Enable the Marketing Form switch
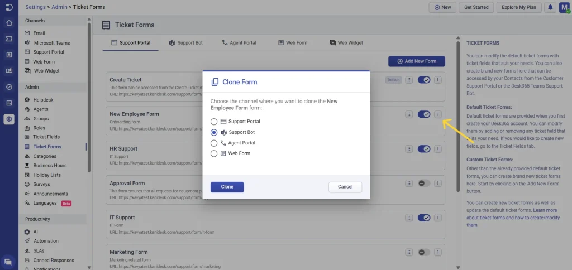Screen dimensions: 572x270 (424, 252)
